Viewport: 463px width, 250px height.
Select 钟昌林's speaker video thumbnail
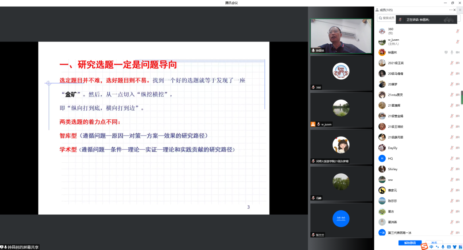(x=341, y=36)
